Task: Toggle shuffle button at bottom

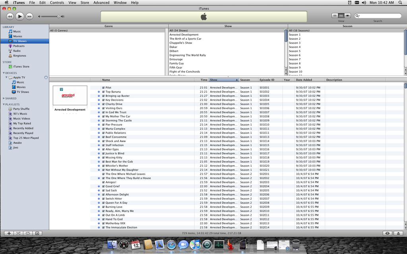Action: (18, 233)
